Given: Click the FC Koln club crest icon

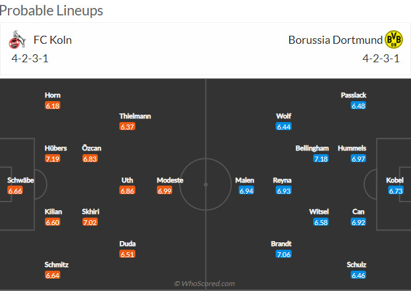Looking at the screenshot, I should point(16,41).
